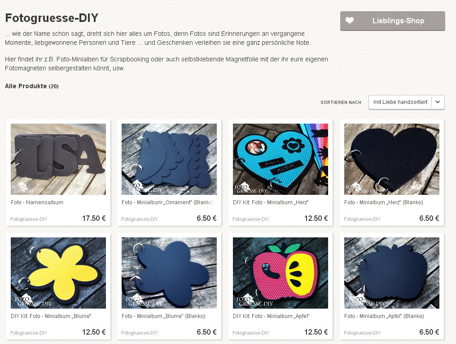Open 'Foto - Minialbum „Blume" (Blanko)' link
The image size is (456, 344).
(x=163, y=316)
